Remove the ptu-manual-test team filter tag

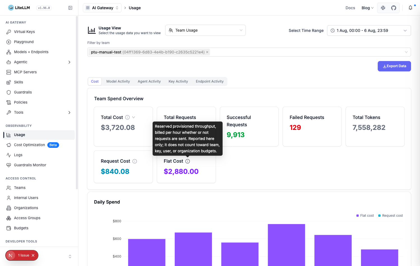click(x=207, y=52)
